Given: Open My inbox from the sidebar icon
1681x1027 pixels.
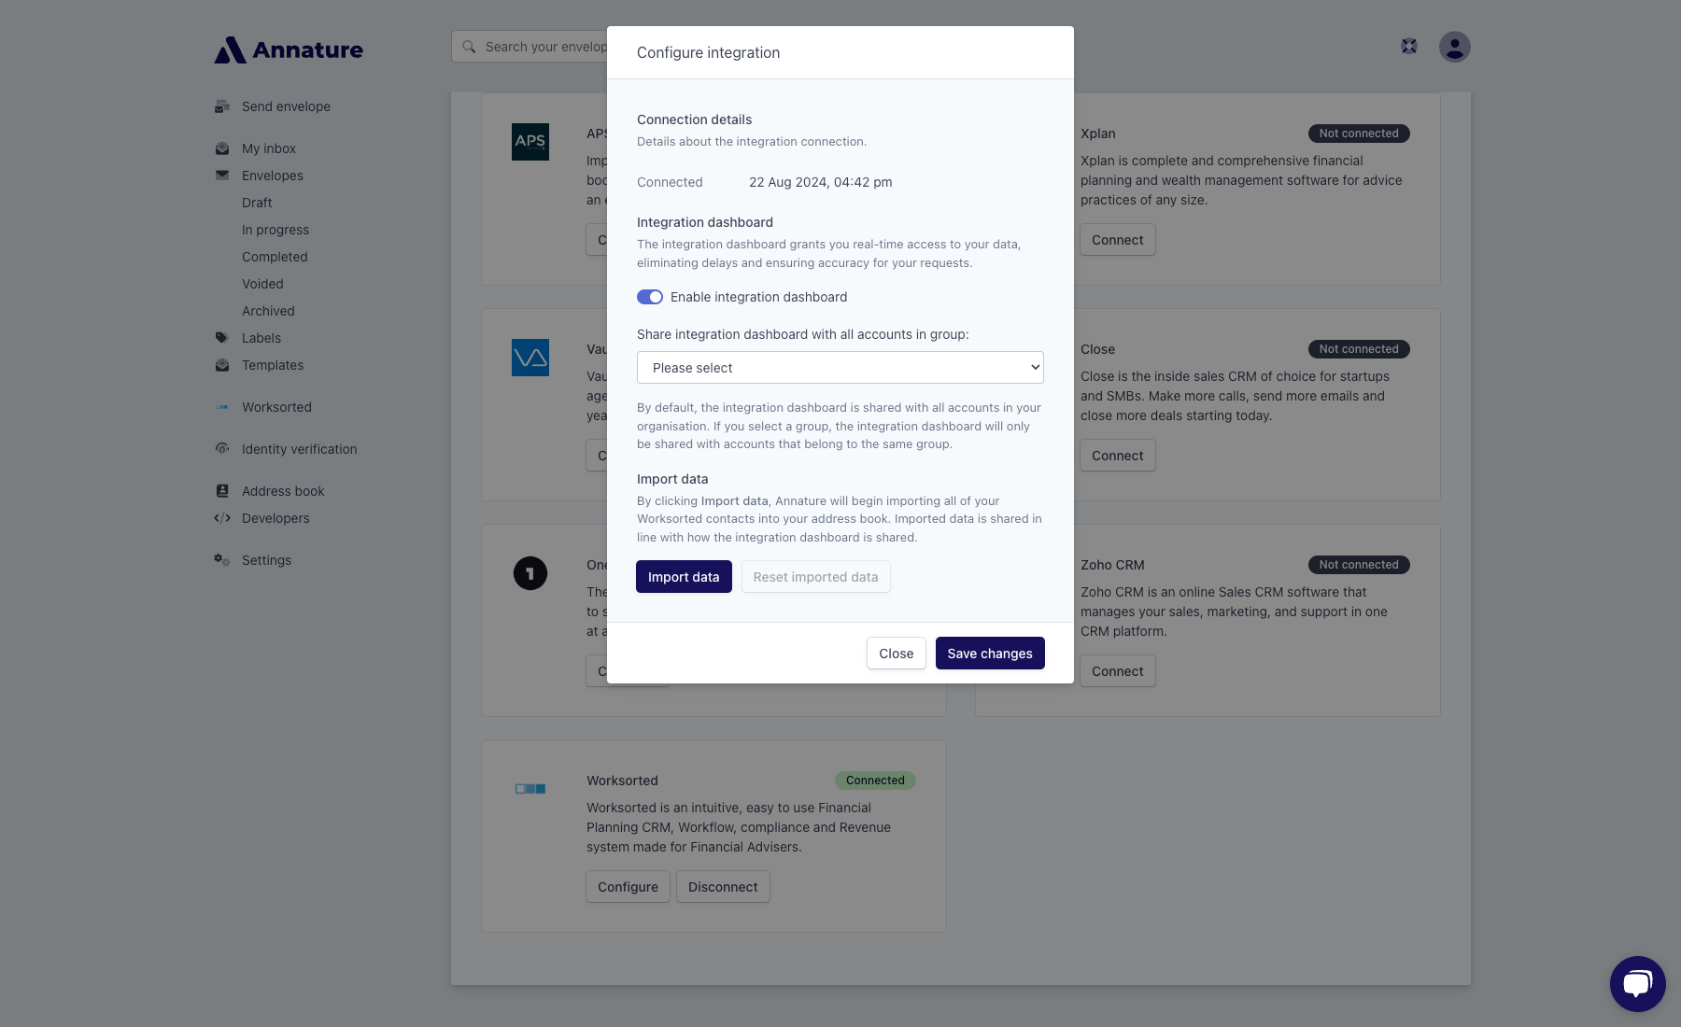Looking at the screenshot, I should pyautogui.click(x=221, y=148).
